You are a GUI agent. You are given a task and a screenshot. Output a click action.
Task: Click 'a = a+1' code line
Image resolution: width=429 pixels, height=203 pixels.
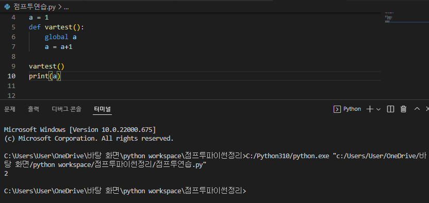[x=59, y=47]
